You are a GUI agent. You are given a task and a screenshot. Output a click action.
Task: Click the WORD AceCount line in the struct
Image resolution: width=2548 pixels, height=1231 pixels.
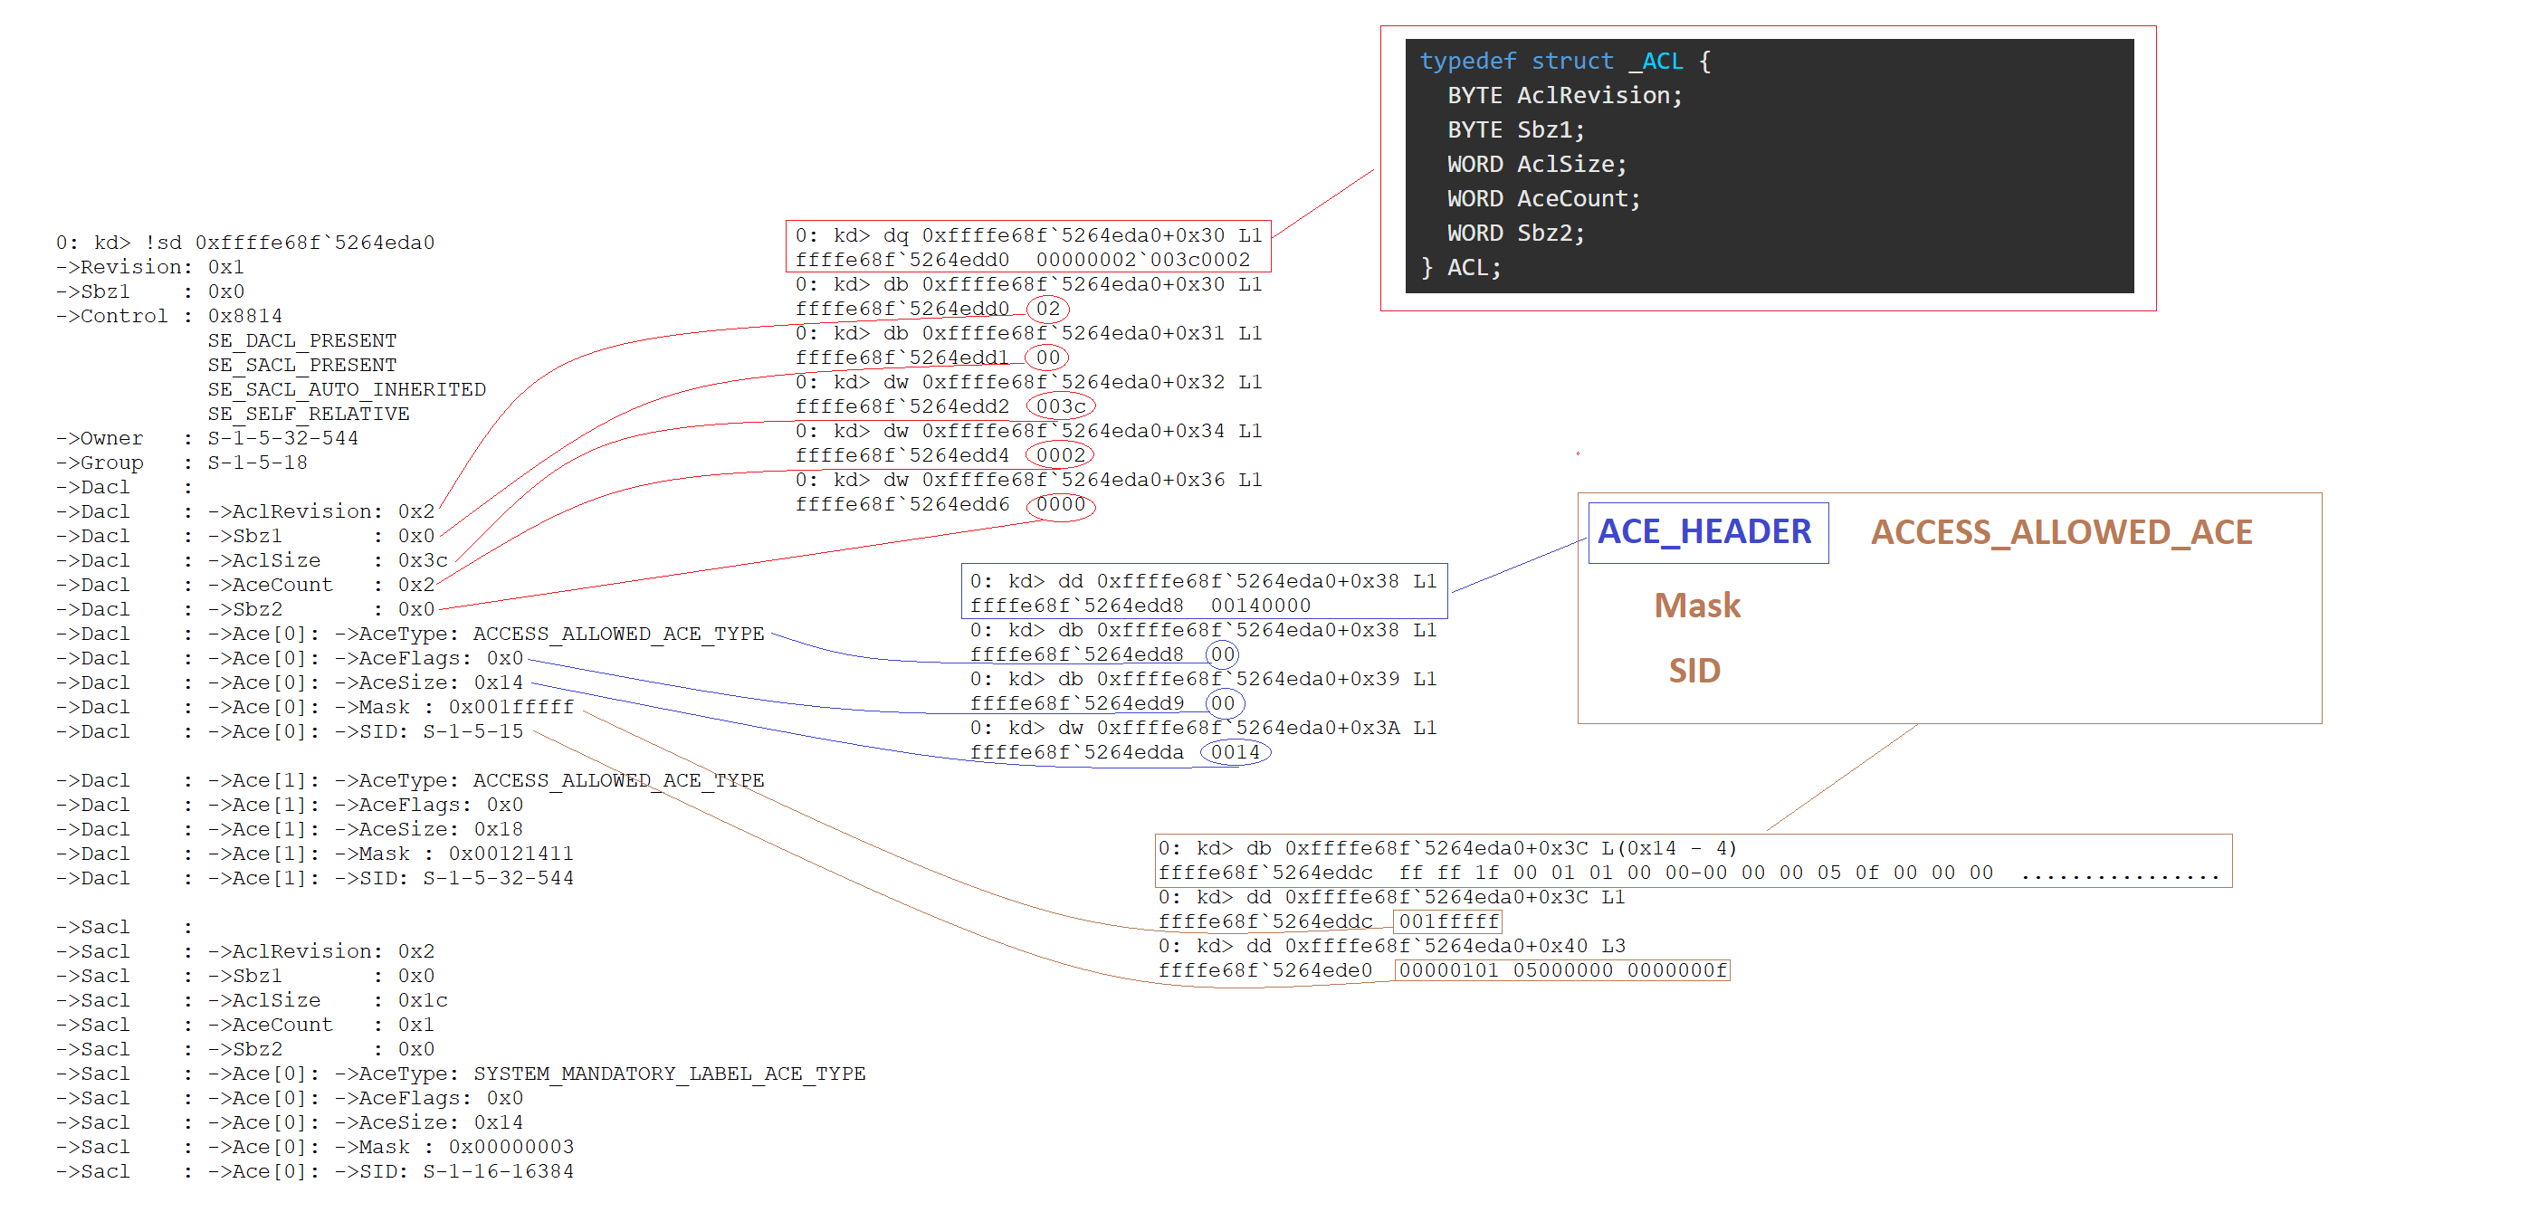pos(1542,199)
